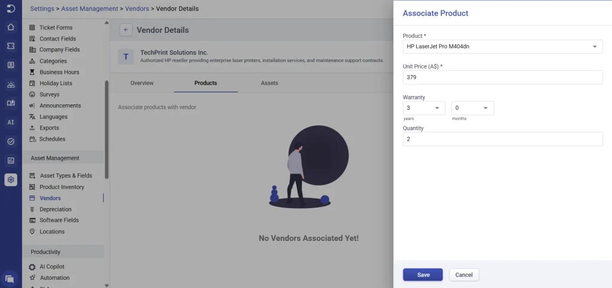Open Schedules in the sidebar
This screenshot has height=288, width=612.
[x=53, y=139]
